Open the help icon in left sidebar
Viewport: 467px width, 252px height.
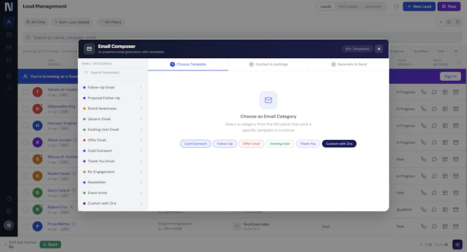click(9, 198)
